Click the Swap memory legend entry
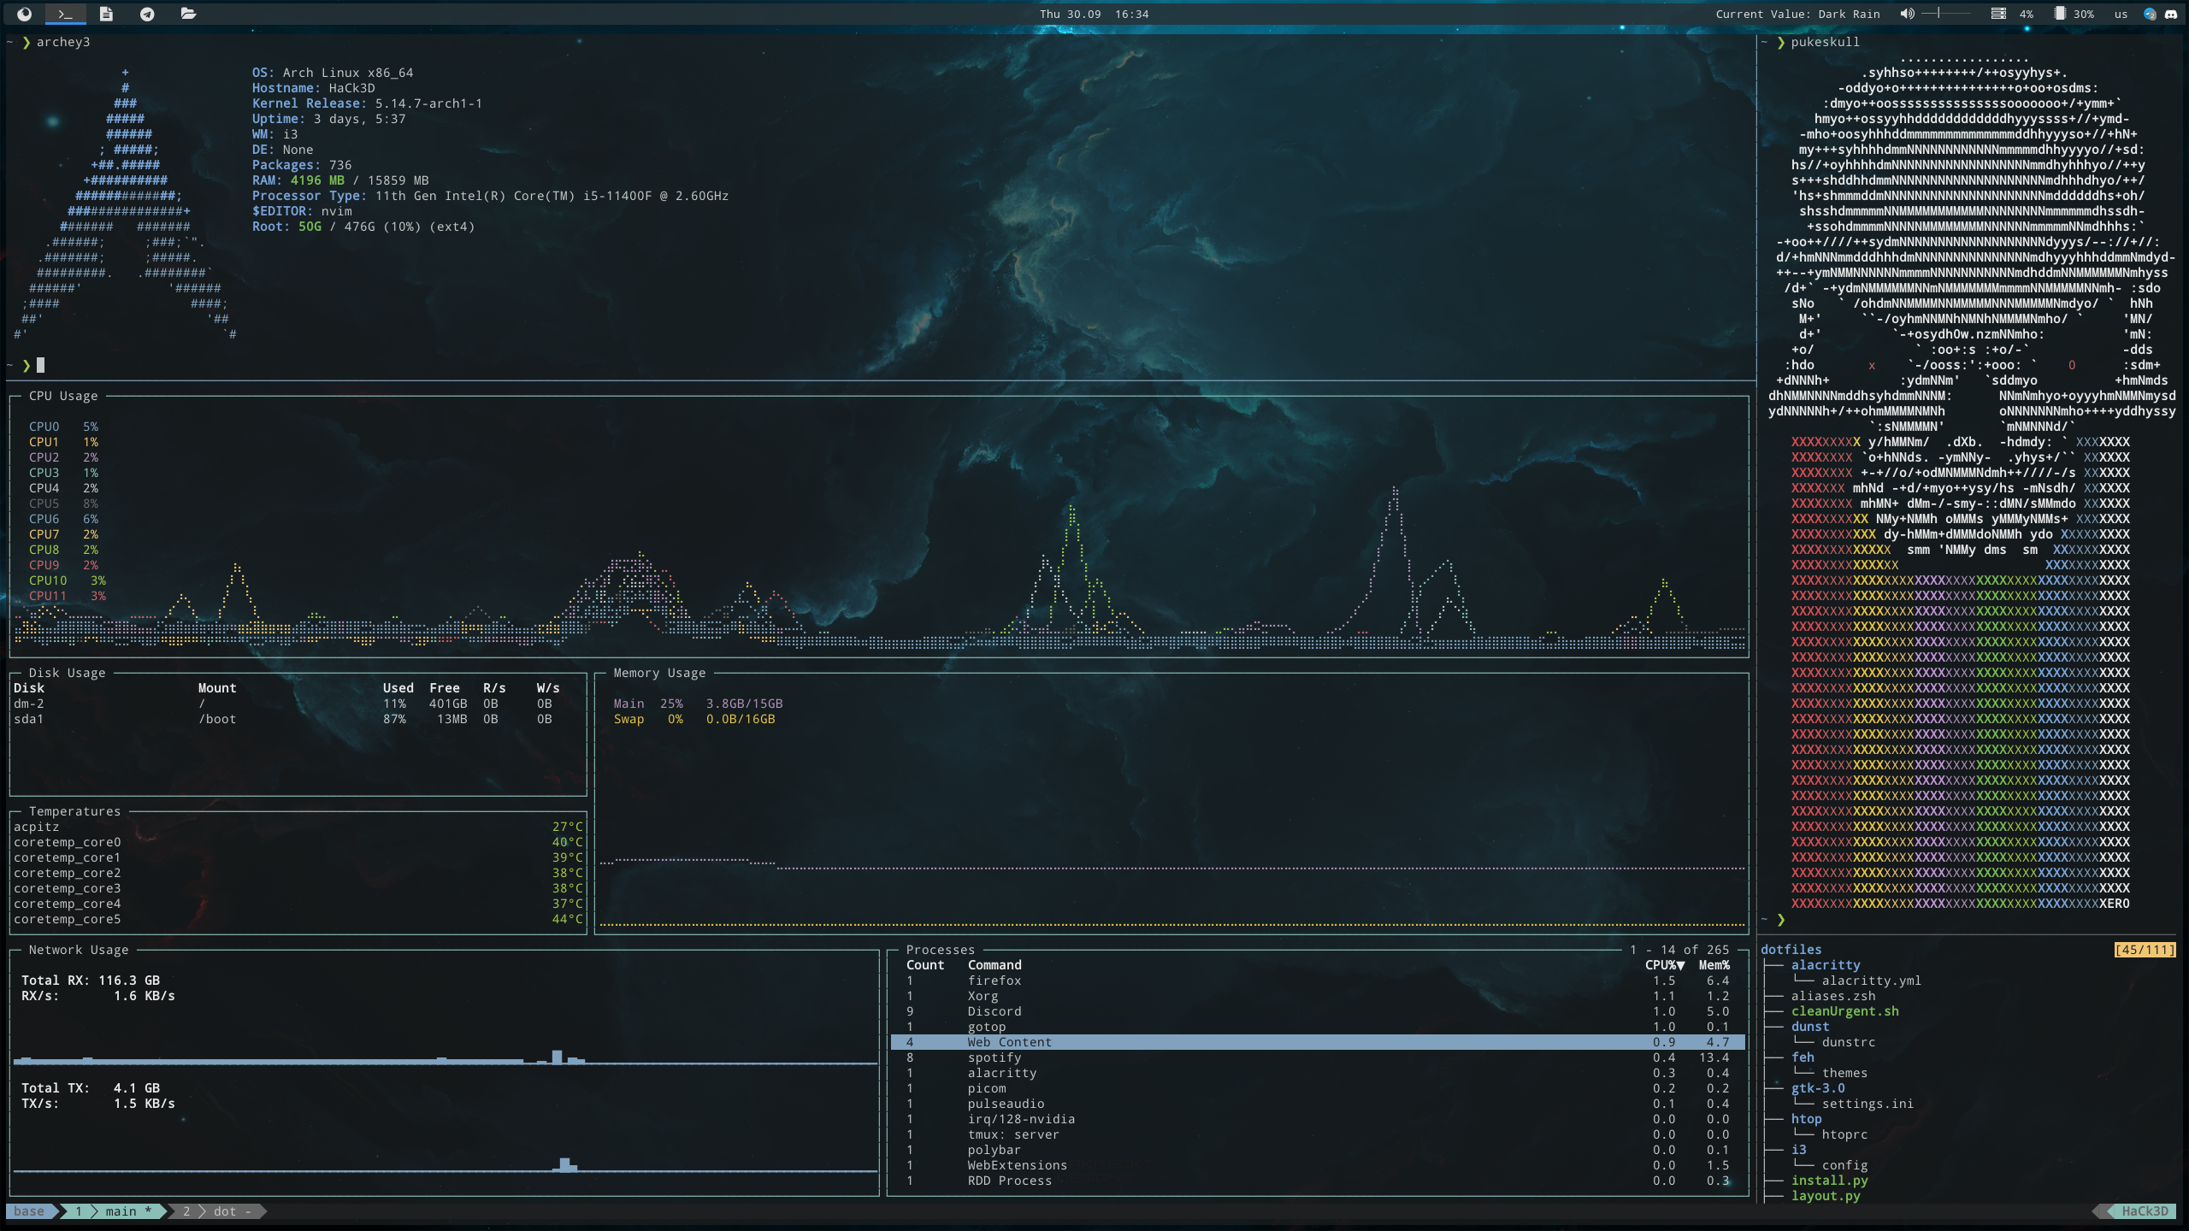 pos(693,719)
